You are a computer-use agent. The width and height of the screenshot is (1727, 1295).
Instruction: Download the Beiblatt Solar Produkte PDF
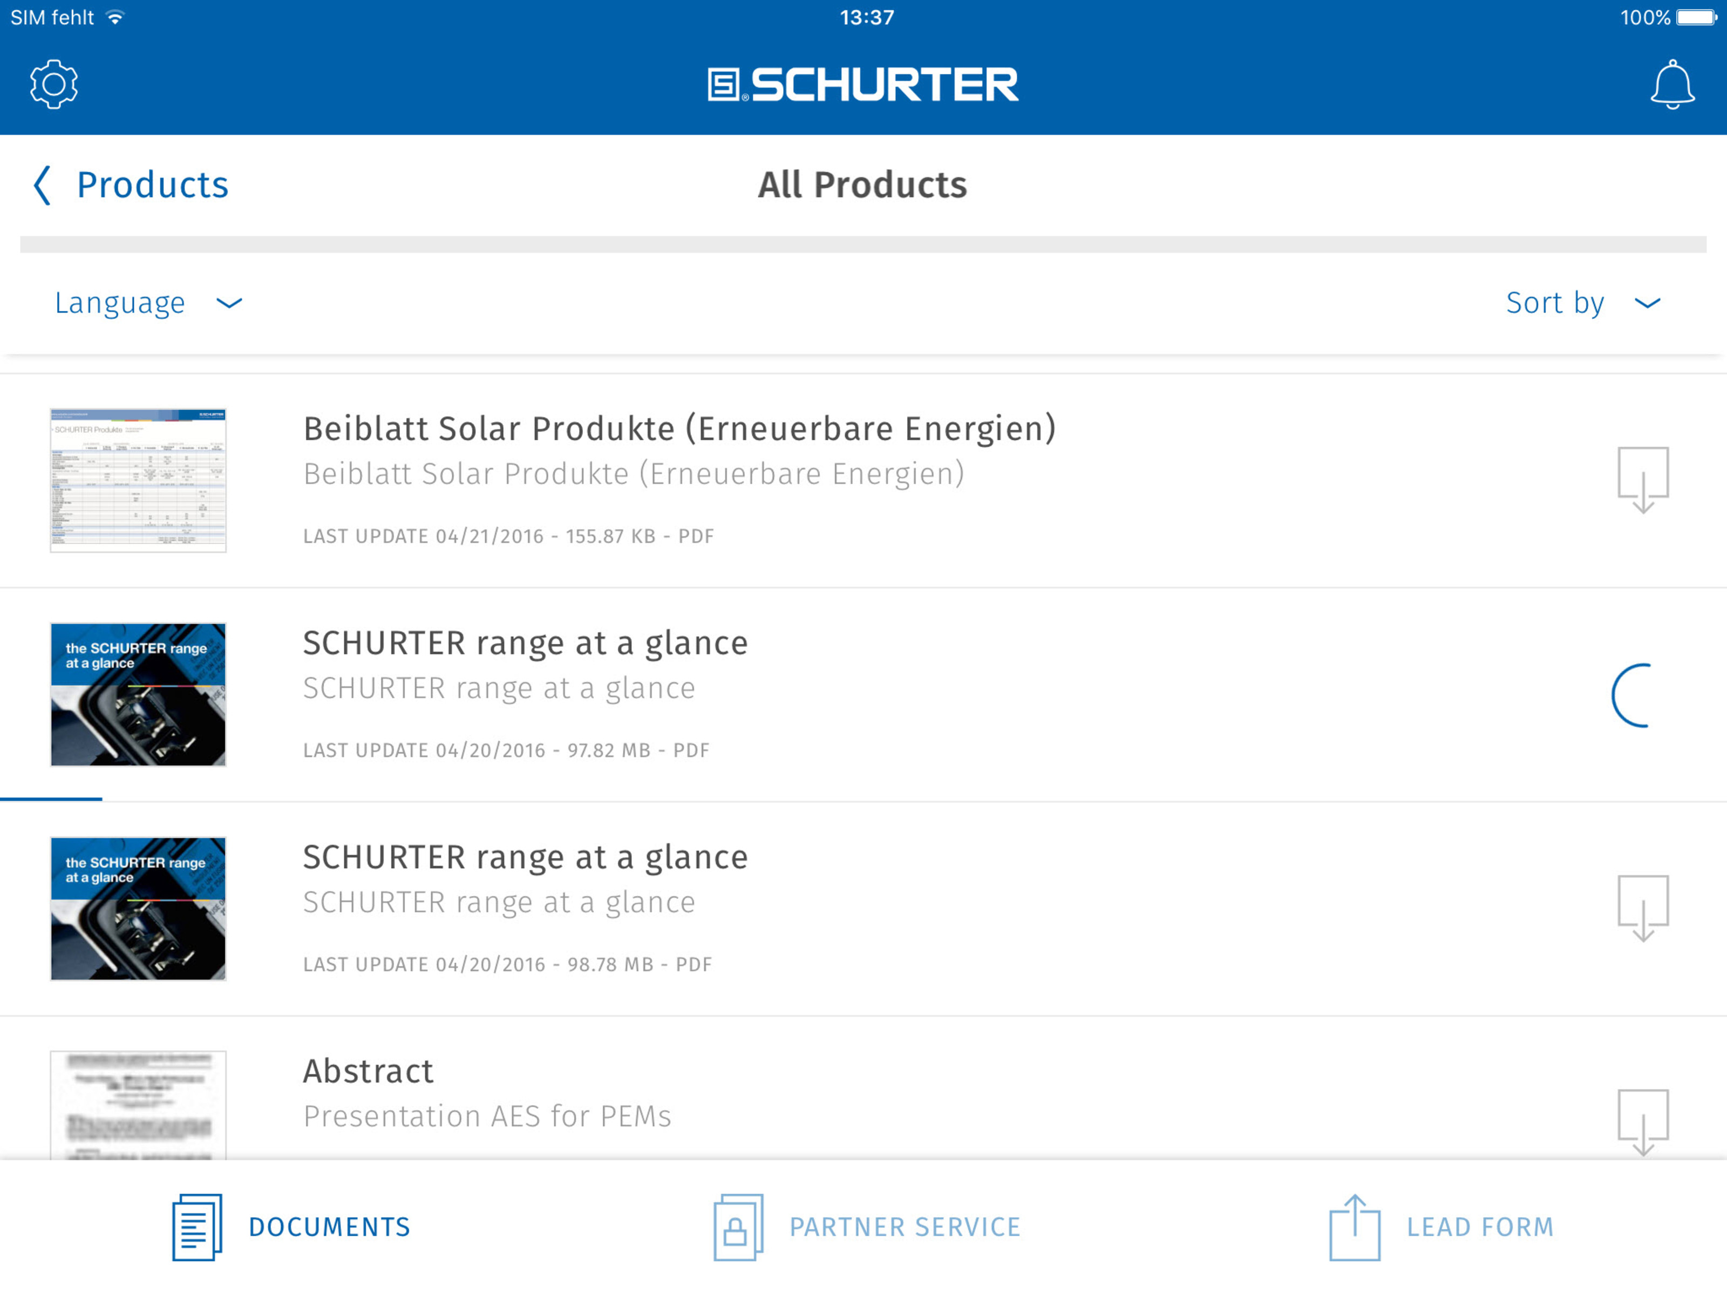tap(1643, 480)
